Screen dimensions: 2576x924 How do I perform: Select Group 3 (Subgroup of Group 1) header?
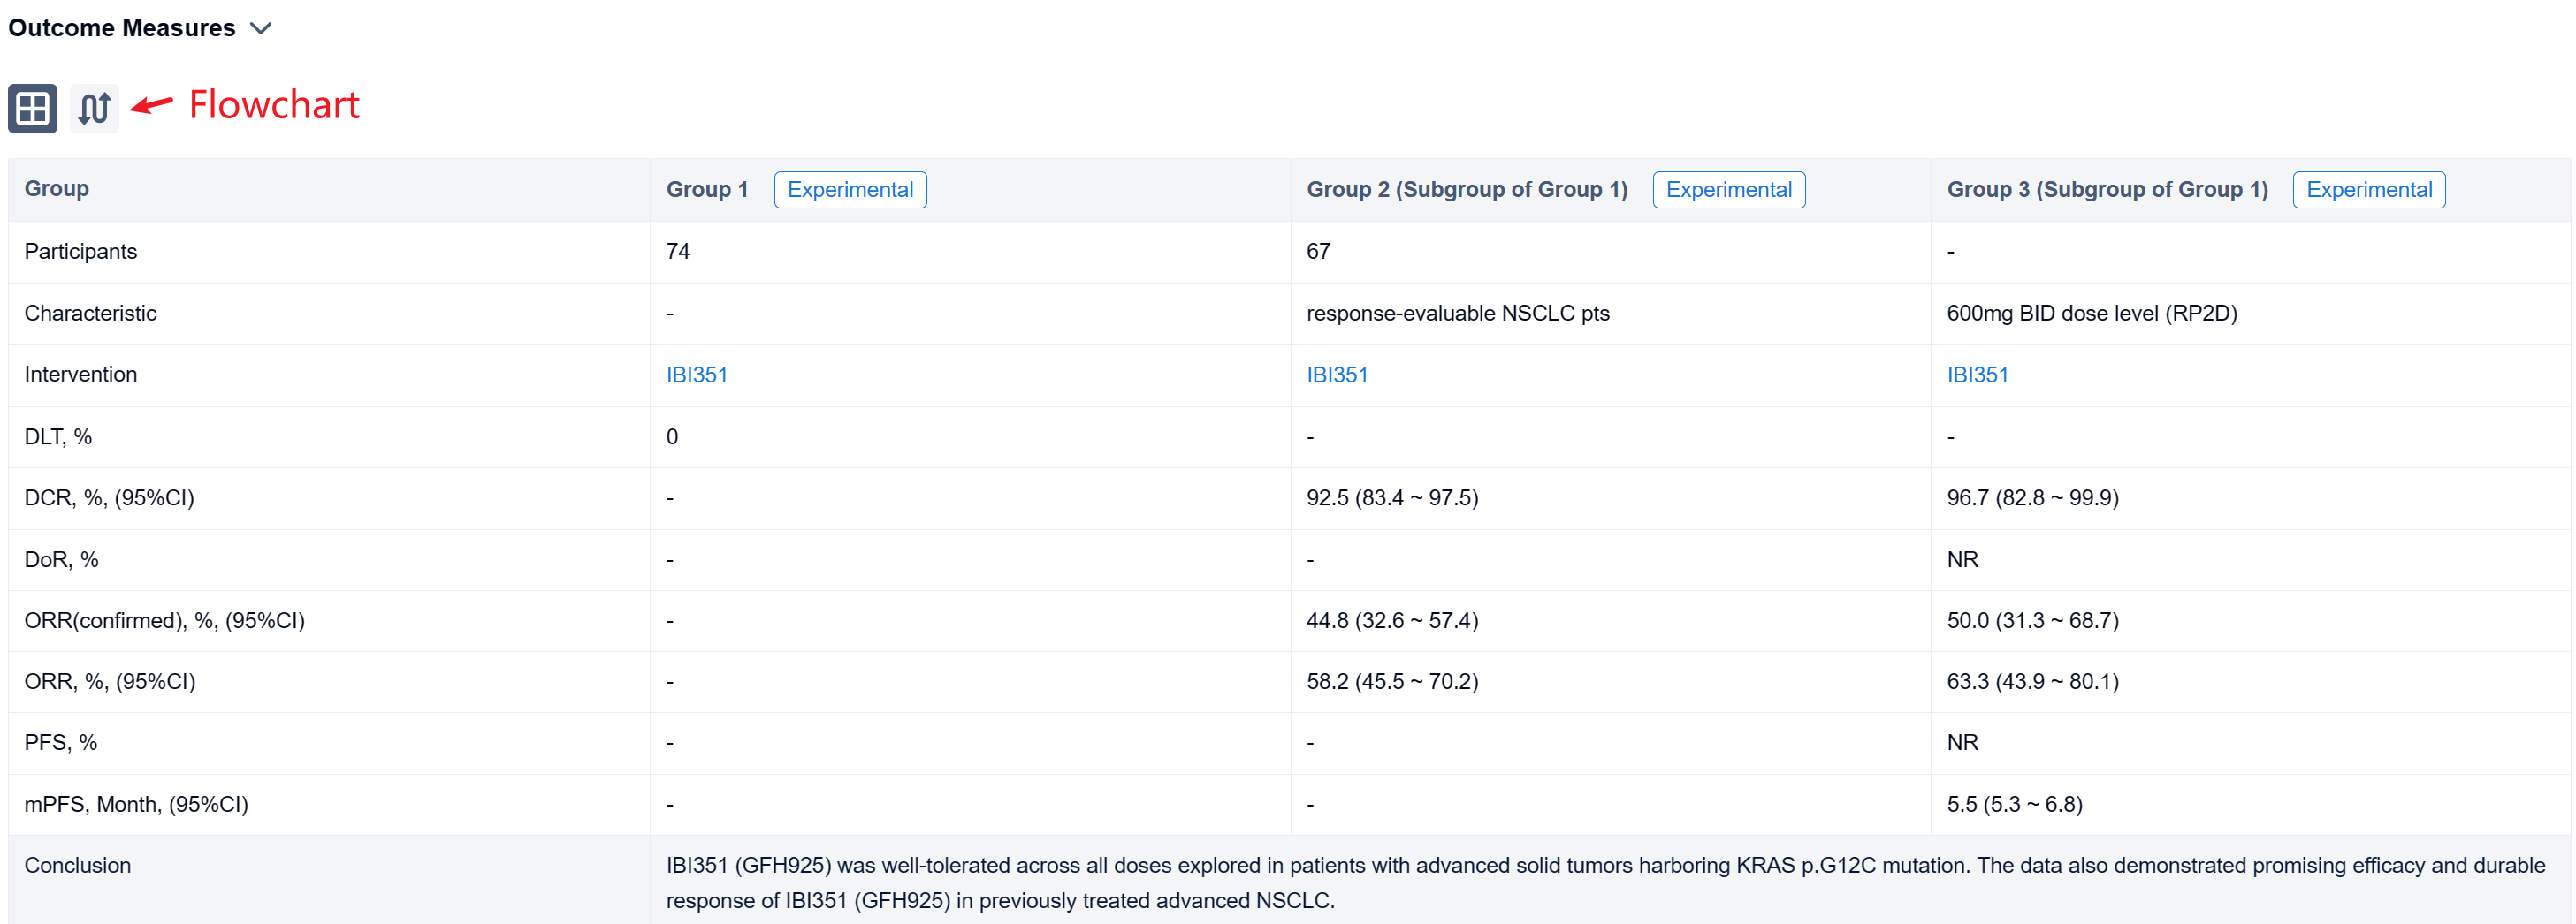(2106, 190)
